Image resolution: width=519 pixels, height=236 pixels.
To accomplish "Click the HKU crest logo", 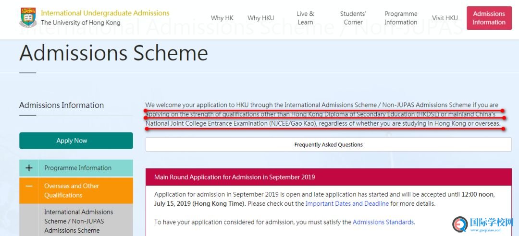I will [28, 18].
